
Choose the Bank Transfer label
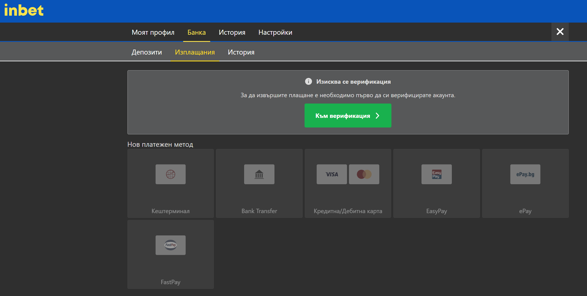(259, 211)
